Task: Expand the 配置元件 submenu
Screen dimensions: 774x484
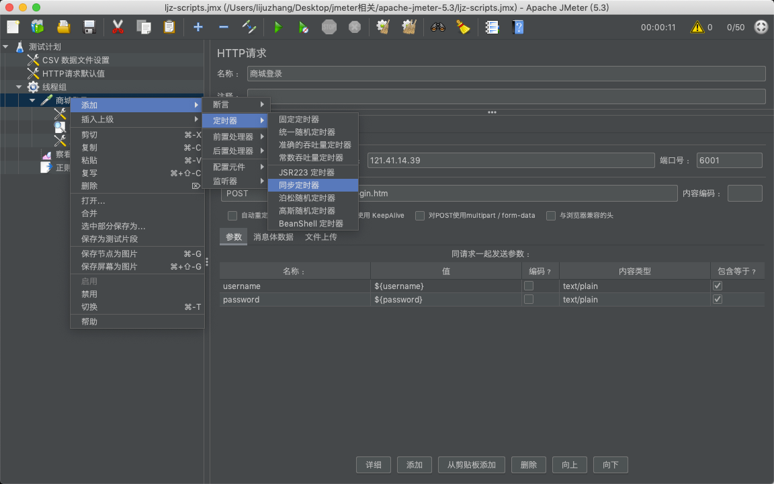Action: pos(236,167)
